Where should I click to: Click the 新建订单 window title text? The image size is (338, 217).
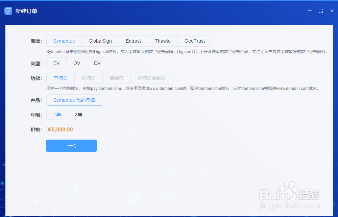coord(26,11)
